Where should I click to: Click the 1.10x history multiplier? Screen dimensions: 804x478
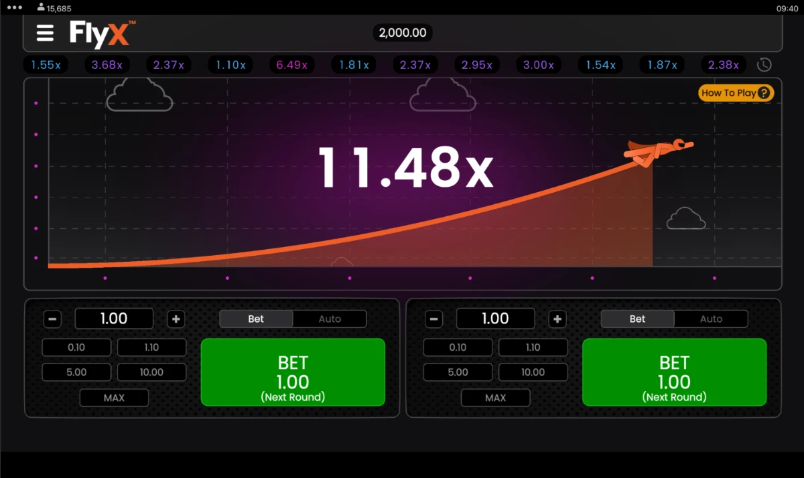(230, 65)
